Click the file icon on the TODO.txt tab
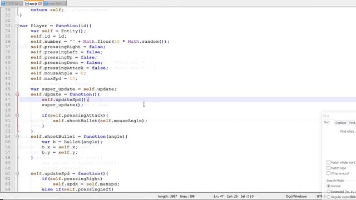The image size is (356, 200). [3, 4]
